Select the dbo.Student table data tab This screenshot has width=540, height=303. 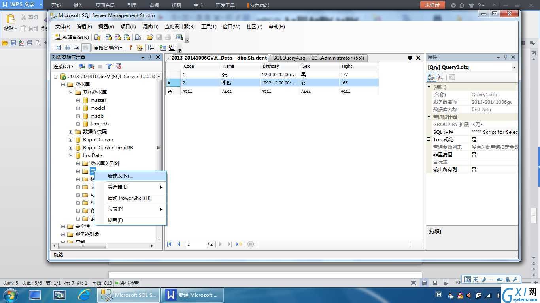(219, 58)
